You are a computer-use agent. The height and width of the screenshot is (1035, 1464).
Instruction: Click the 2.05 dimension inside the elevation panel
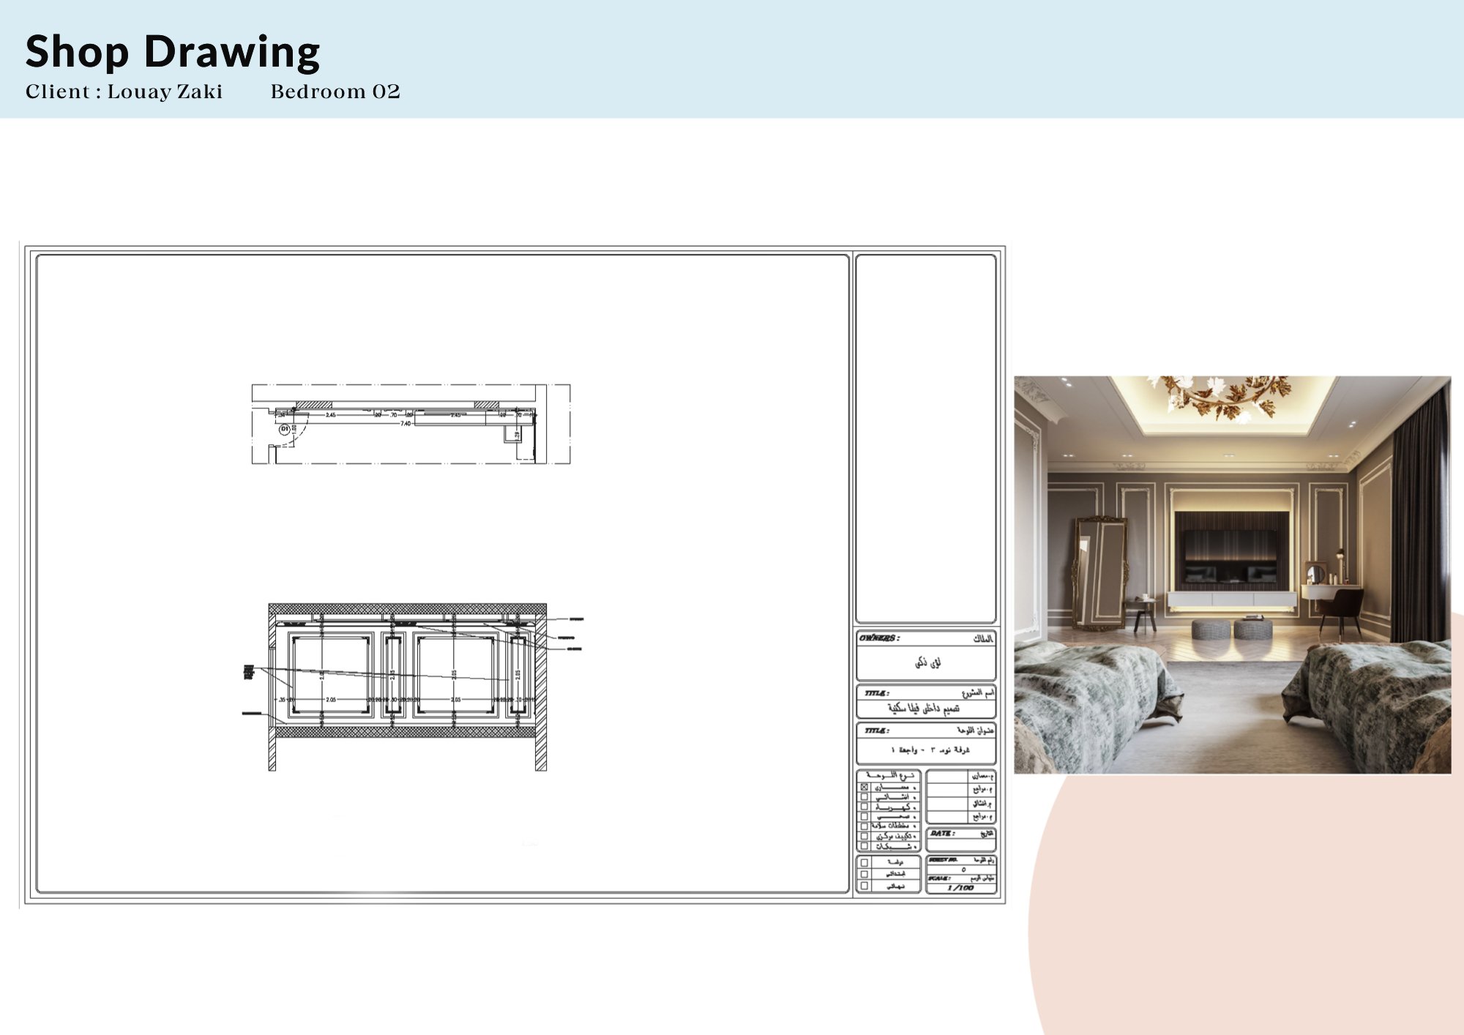331,700
